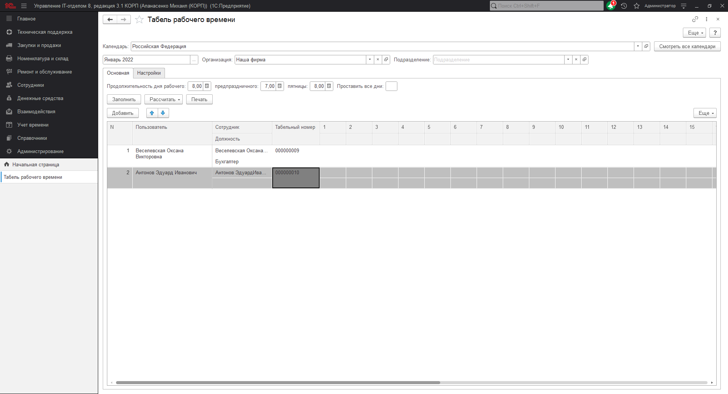
Task: Open the Рассчитать dropdown button
Action: tap(163, 99)
